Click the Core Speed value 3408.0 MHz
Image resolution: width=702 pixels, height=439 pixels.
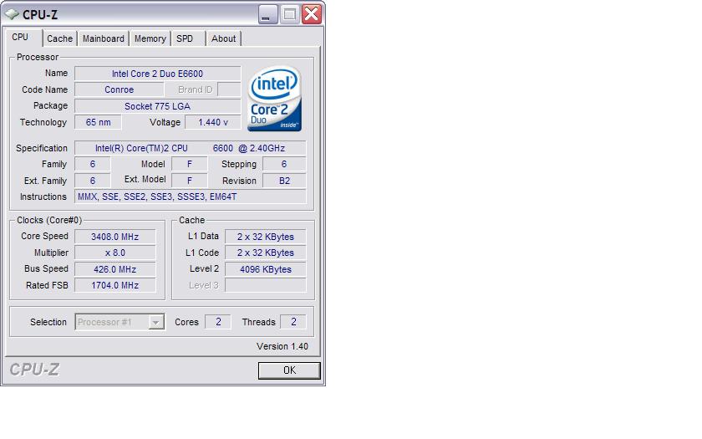115,237
